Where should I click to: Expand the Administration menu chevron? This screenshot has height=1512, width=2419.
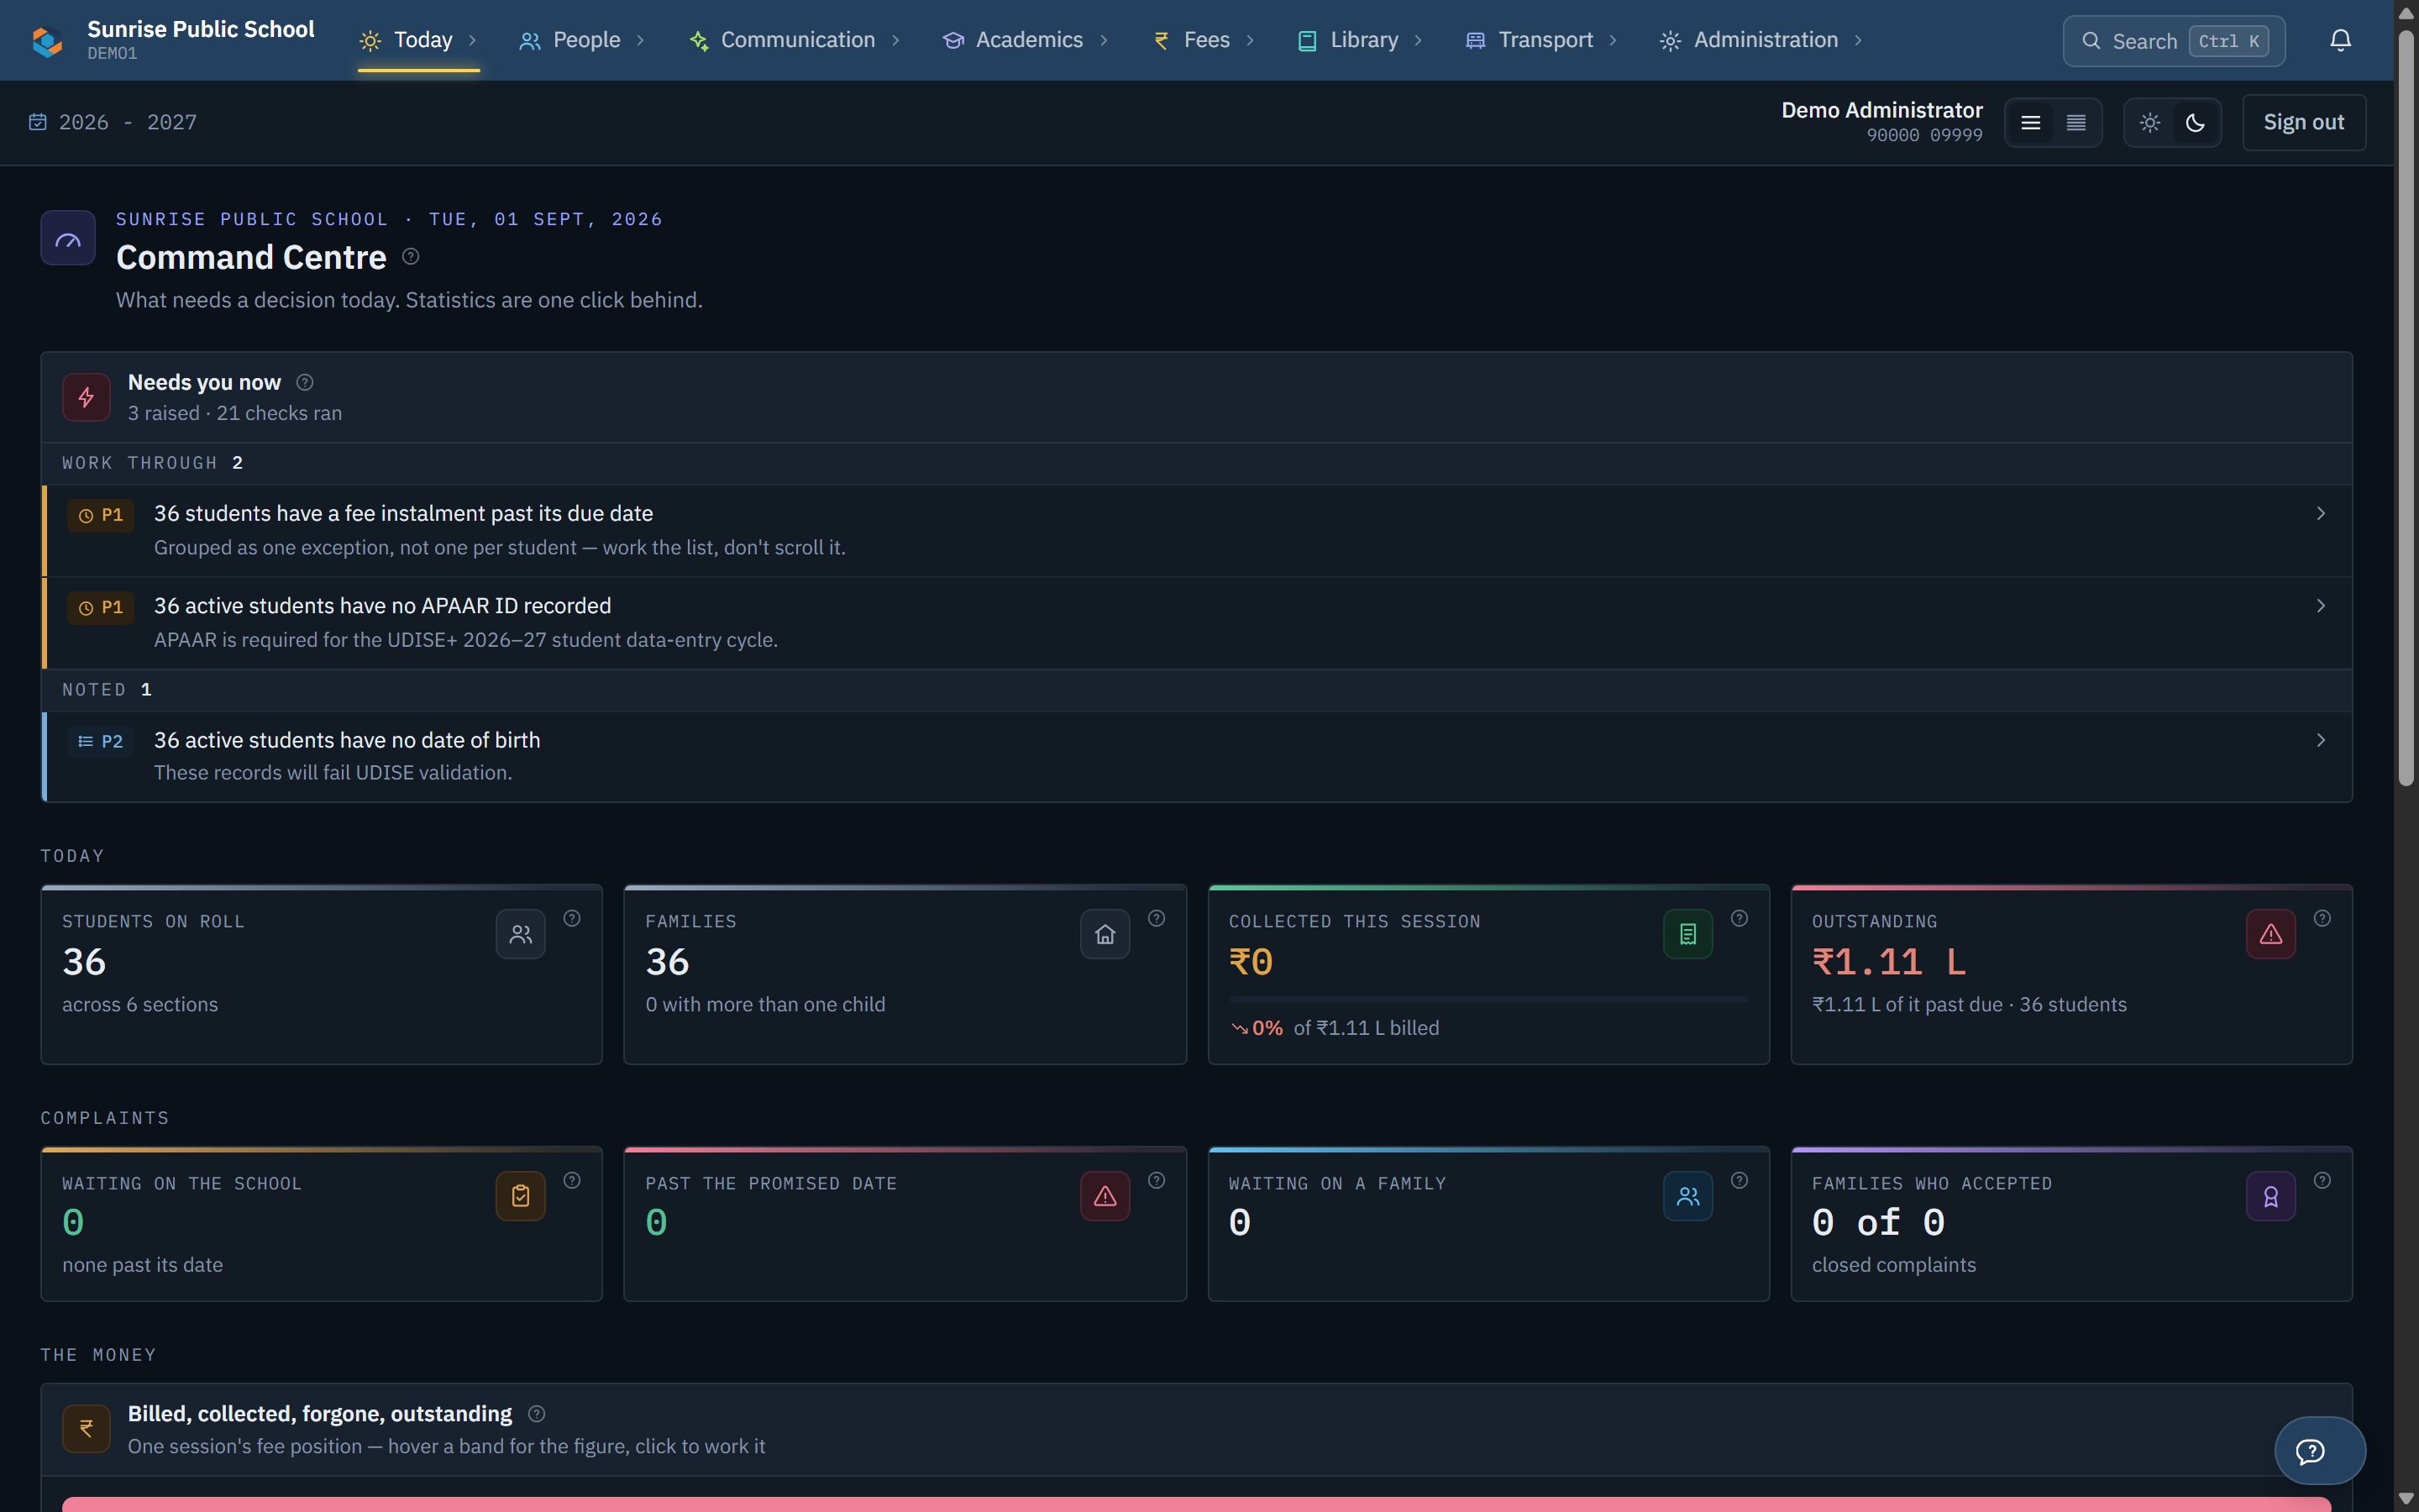[1858, 40]
